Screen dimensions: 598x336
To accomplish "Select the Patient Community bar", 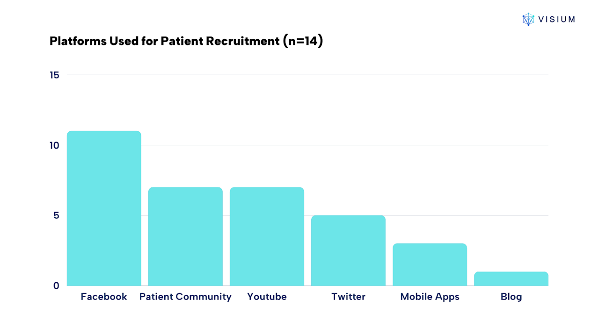I will pyautogui.click(x=185, y=236).
